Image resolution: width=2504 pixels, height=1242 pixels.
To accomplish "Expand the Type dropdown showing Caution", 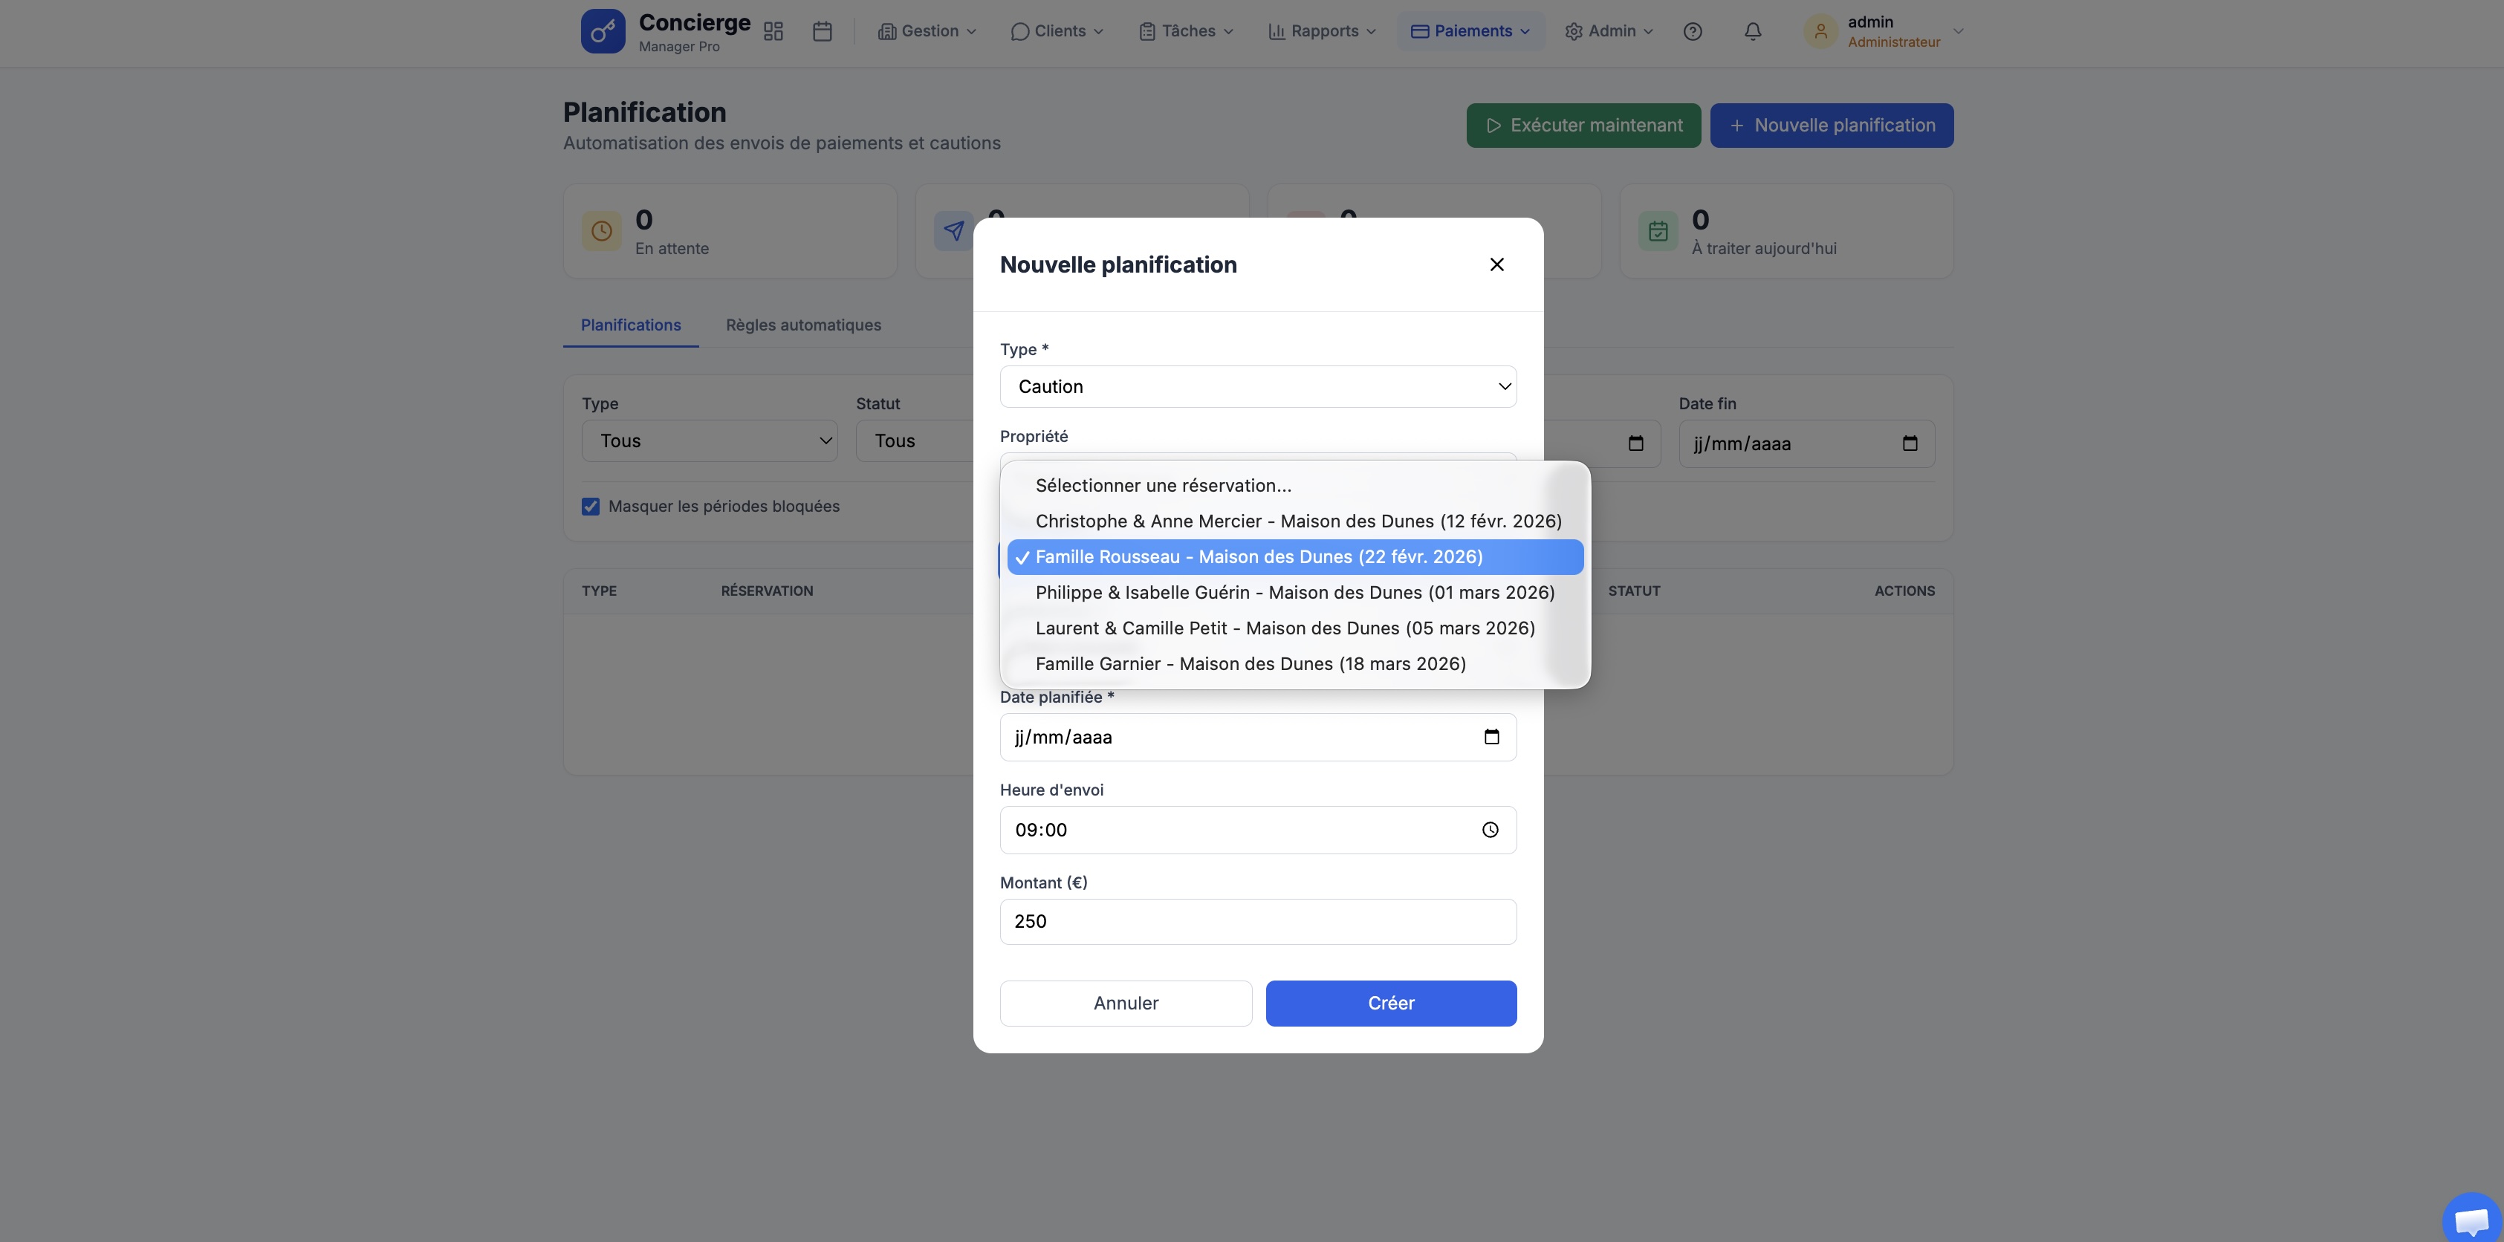I will pyautogui.click(x=1258, y=387).
